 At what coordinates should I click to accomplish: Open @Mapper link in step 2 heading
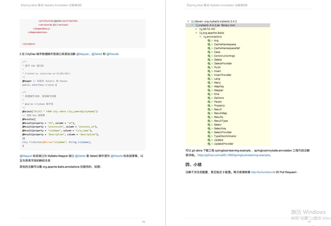coord(82,54)
